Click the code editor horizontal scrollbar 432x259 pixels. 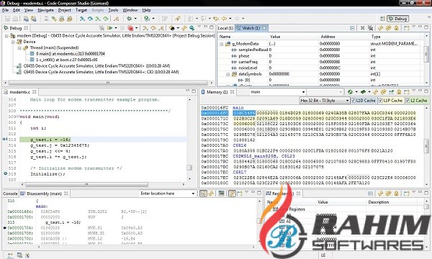(x=86, y=184)
